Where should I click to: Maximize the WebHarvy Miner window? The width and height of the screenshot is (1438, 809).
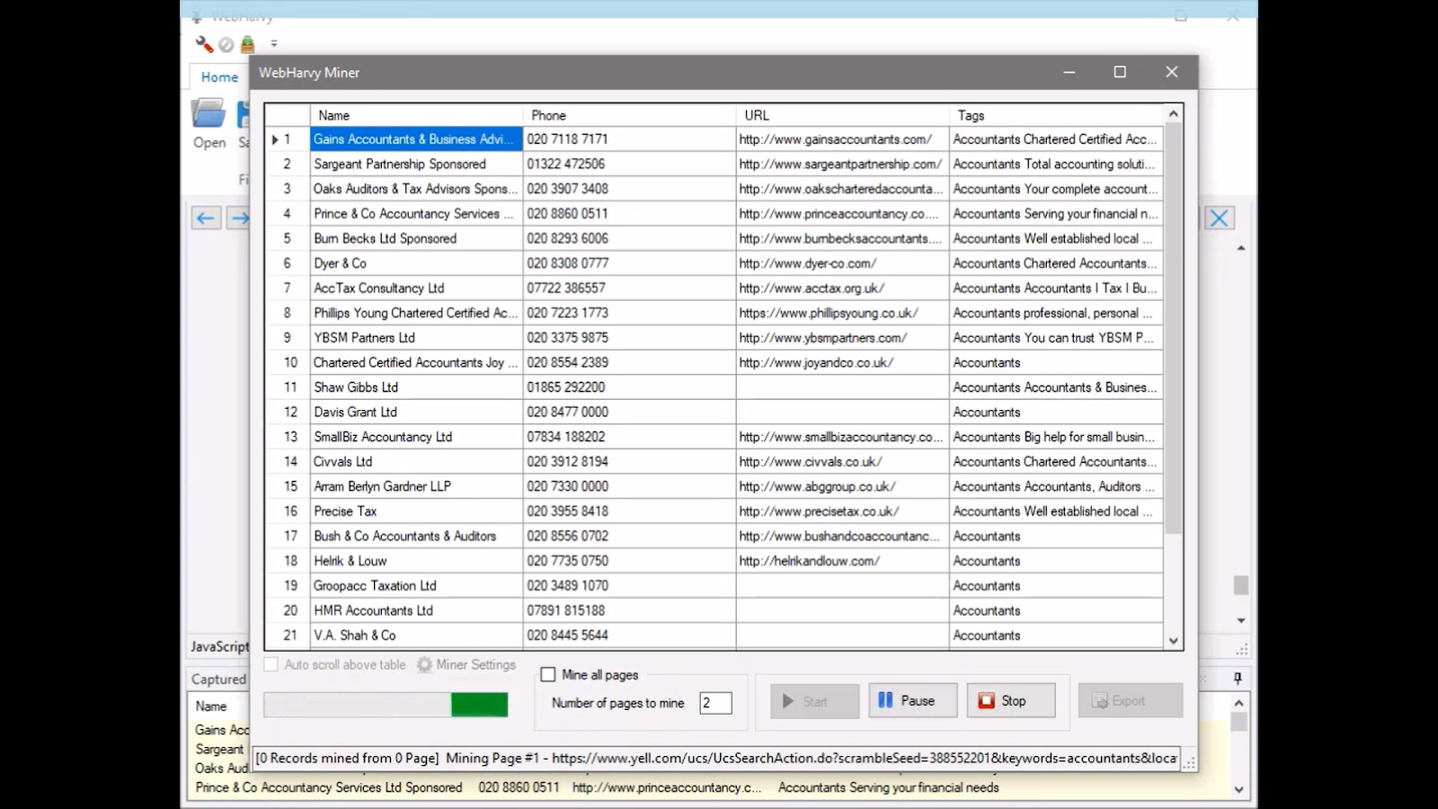1120,72
